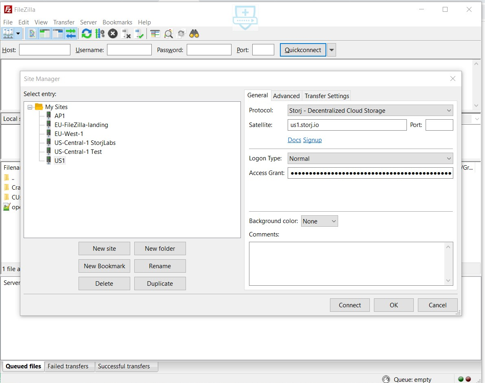Screen dimensions: 485x383
Task: Open the Quickconnect history dropdown arrow
Action: coord(332,50)
